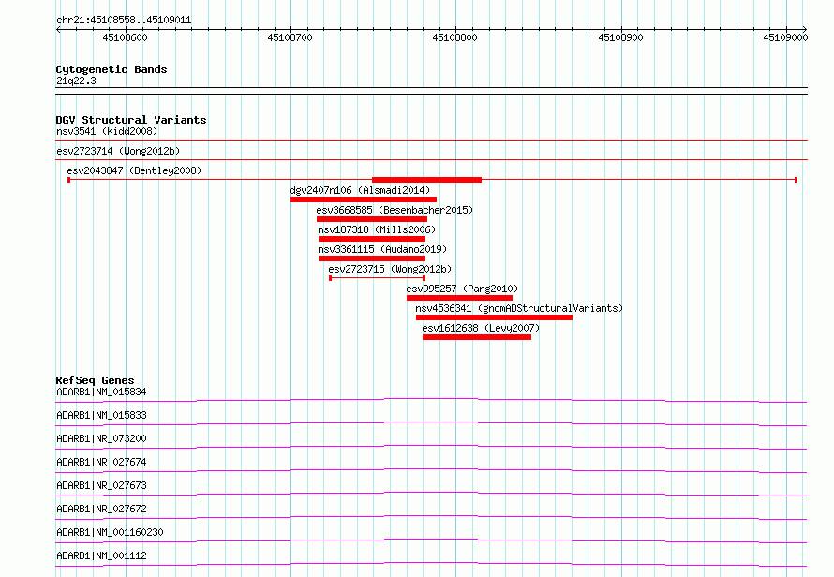Click the red bar under nsv4536341
This screenshot has width=834, height=577.
tap(494, 318)
